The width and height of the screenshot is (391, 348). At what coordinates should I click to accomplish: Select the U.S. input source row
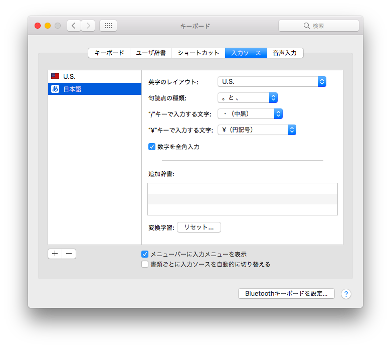[95, 76]
